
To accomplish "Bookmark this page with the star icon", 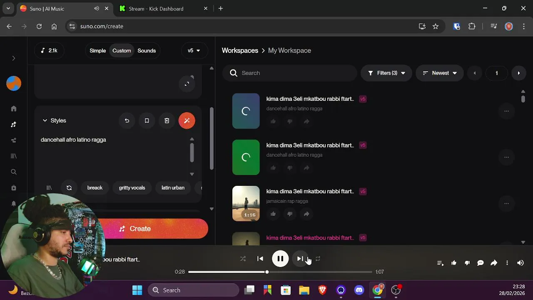I will click(x=436, y=26).
